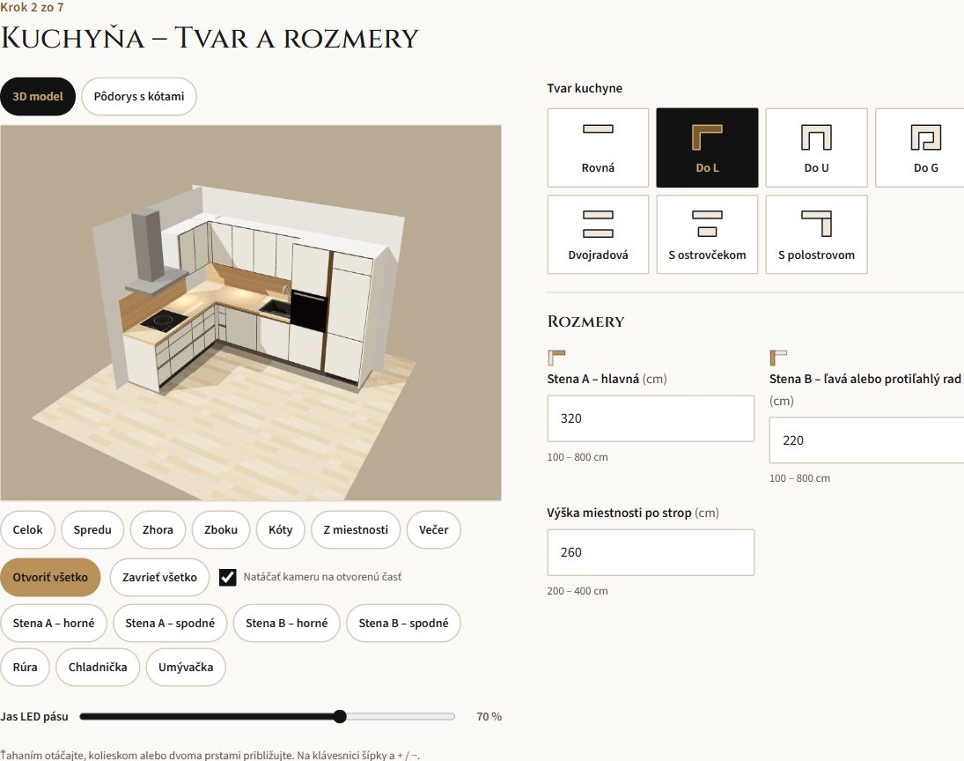Toggle Večer evening lighting mode
The height and width of the screenshot is (761, 964).
click(433, 529)
